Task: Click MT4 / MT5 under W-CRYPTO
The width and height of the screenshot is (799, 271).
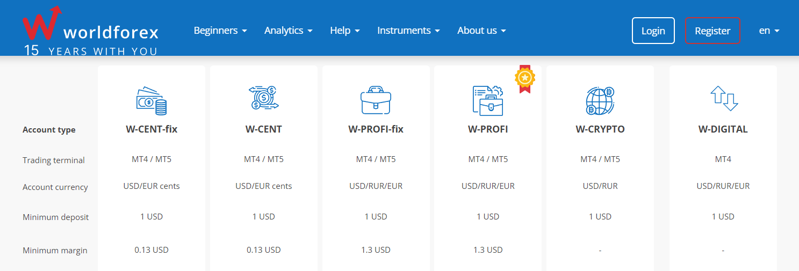Action: pos(600,159)
